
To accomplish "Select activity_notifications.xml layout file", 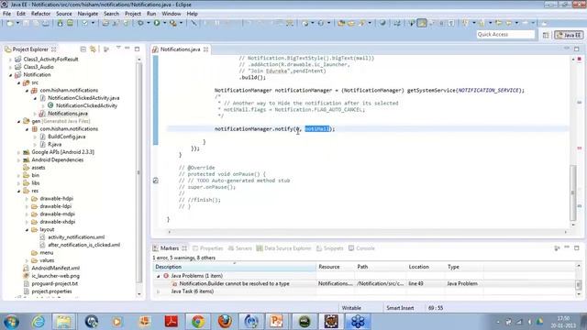I will pyautogui.click(x=76, y=237).
